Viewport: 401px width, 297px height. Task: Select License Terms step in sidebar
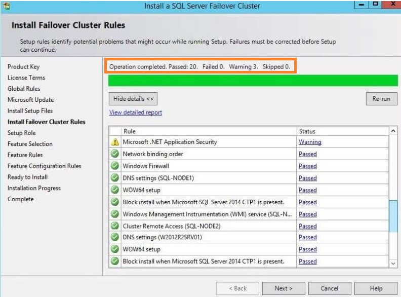click(x=26, y=78)
